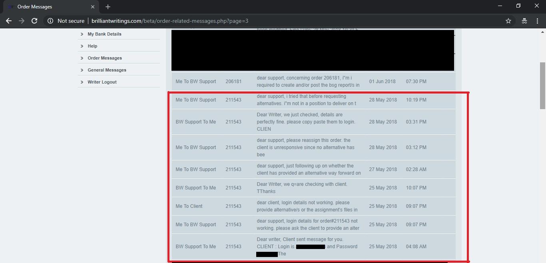Open the 01 Jun 2018 message for order 206181
Screen dimensions: 546x263
[308, 82]
